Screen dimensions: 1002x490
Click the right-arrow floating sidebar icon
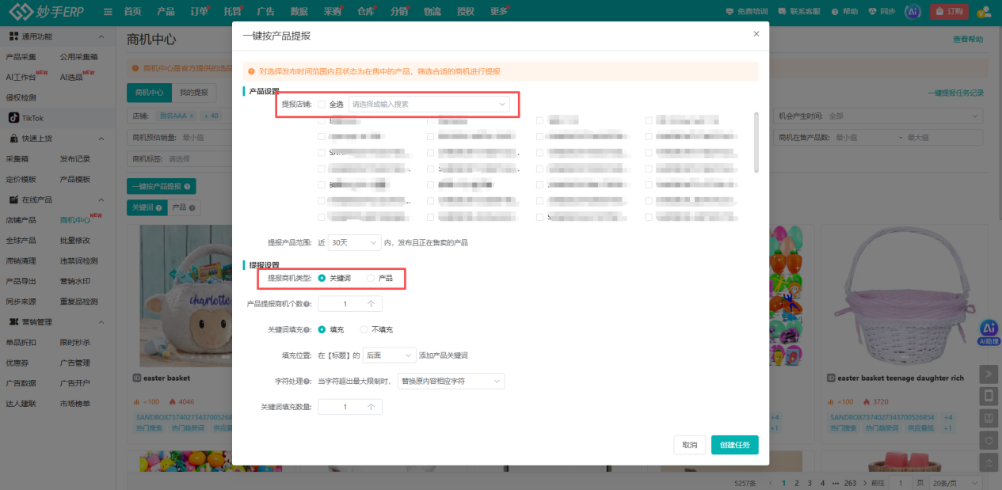click(989, 374)
